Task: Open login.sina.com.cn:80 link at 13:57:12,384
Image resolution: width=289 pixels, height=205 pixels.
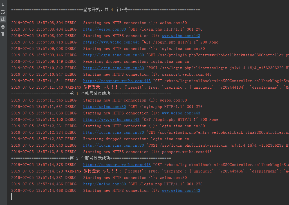Action: [x=113, y=132]
